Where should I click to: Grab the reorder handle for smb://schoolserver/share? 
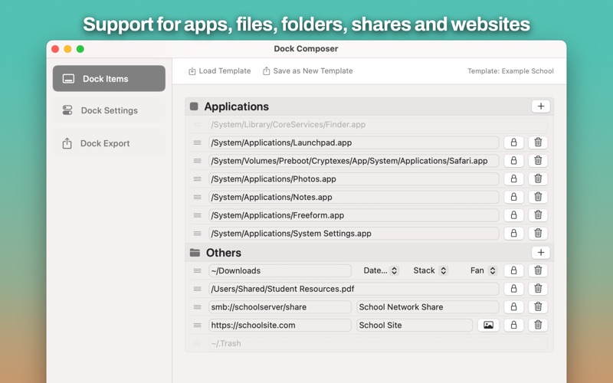coord(198,307)
